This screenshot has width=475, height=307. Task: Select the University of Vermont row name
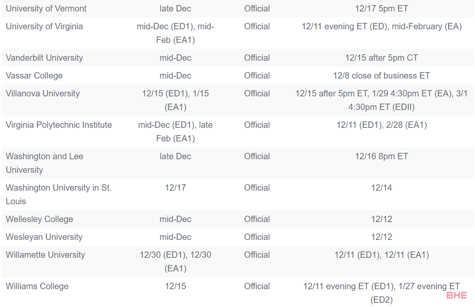click(x=46, y=8)
